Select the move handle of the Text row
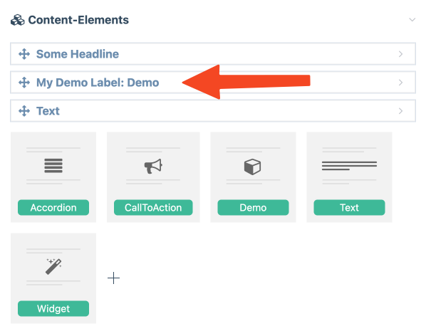 [24, 111]
